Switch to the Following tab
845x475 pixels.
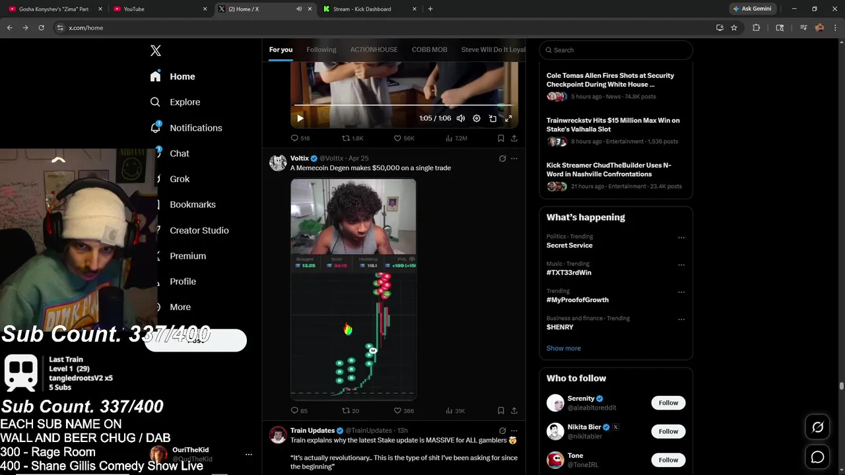coord(321,49)
